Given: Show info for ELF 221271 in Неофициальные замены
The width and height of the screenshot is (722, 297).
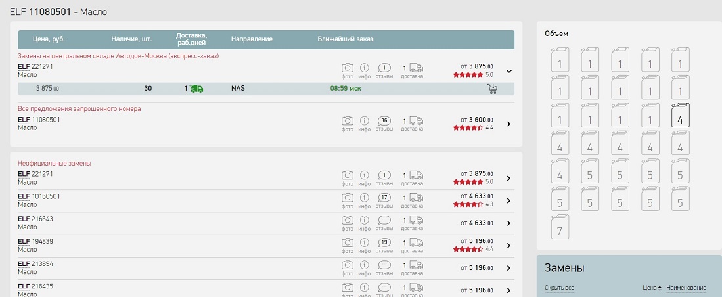Looking at the screenshot, I should pos(364,175).
